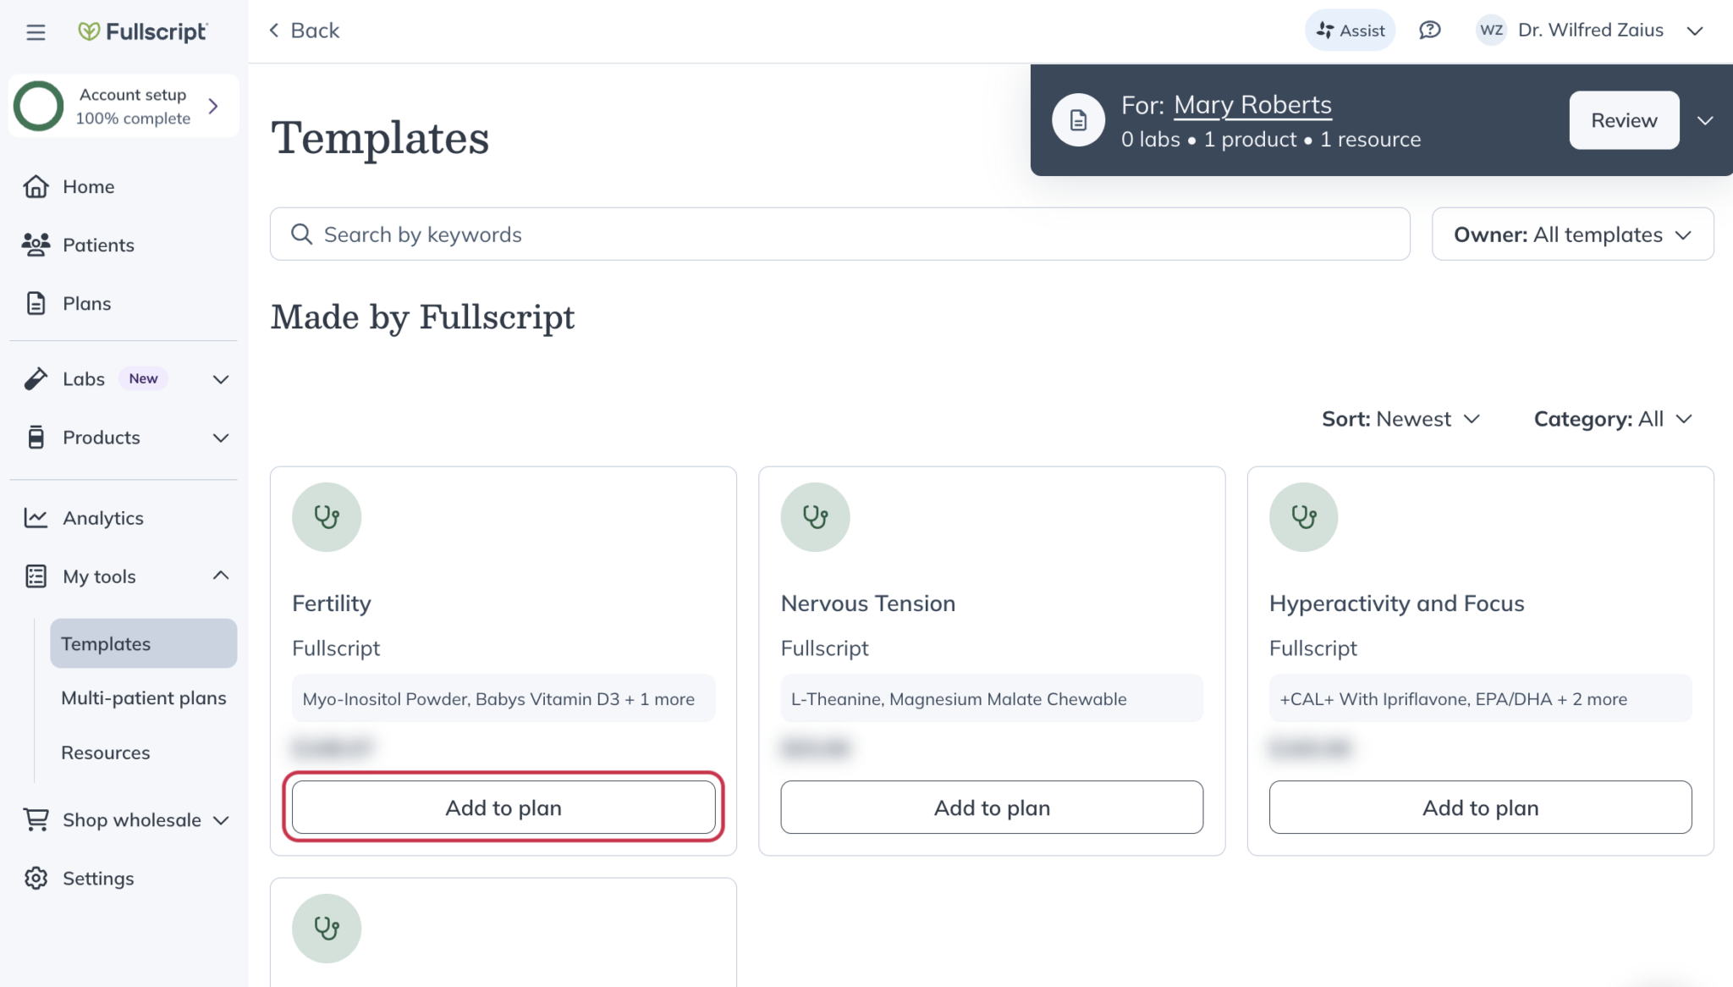This screenshot has width=1733, height=987.
Task: Change the Sort Newest dropdown
Action: pyautogui.click(x=1400, y=418)
